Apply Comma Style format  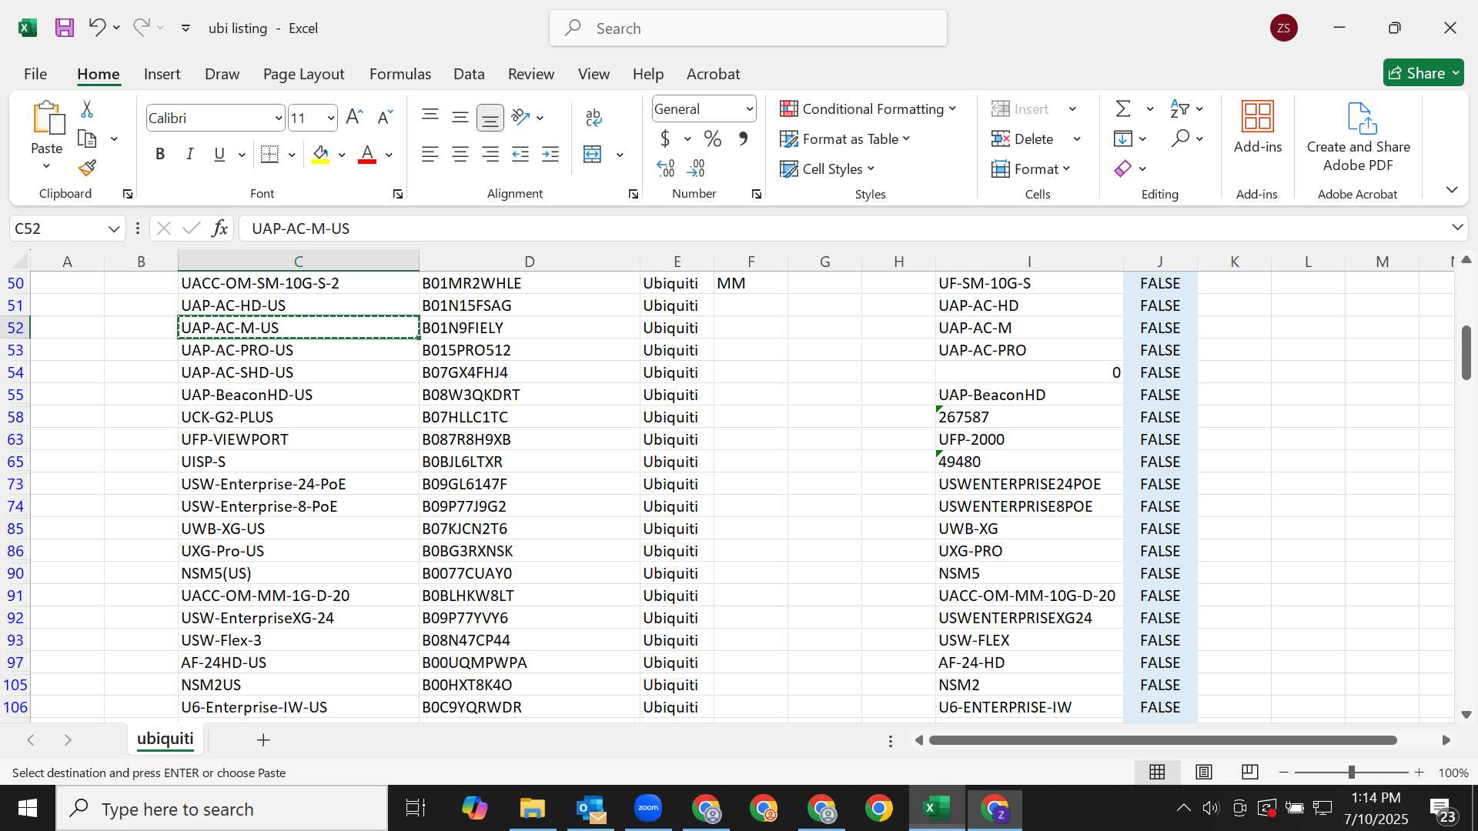pos(743,139)
